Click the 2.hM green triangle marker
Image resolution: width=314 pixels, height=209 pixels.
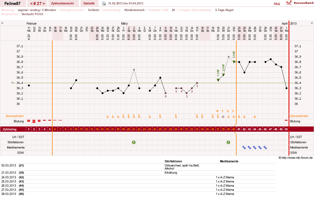tap(224, 75)
